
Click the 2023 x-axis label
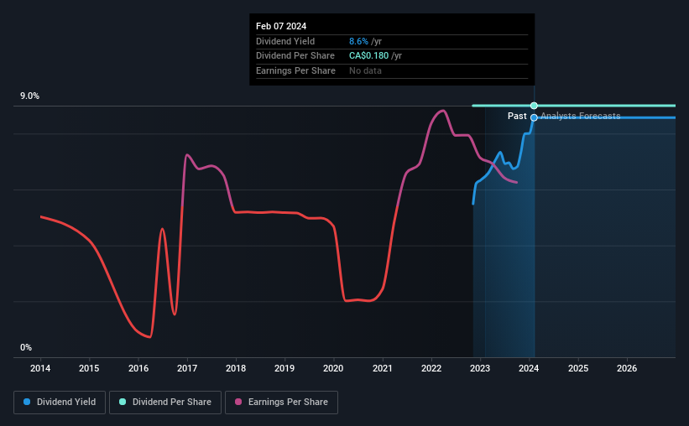coord(480,368)
